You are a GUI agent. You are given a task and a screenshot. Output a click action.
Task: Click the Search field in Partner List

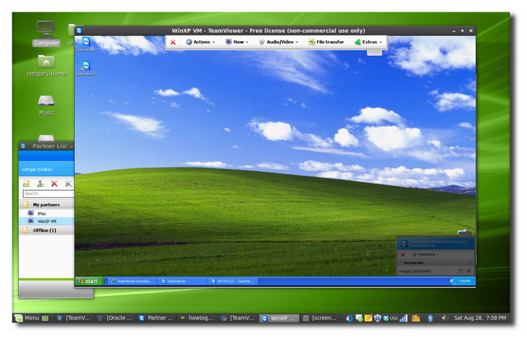coord(49,193)
